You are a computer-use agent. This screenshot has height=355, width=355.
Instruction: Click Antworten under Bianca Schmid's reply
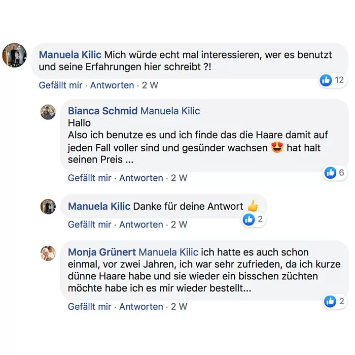pos(141,178)
